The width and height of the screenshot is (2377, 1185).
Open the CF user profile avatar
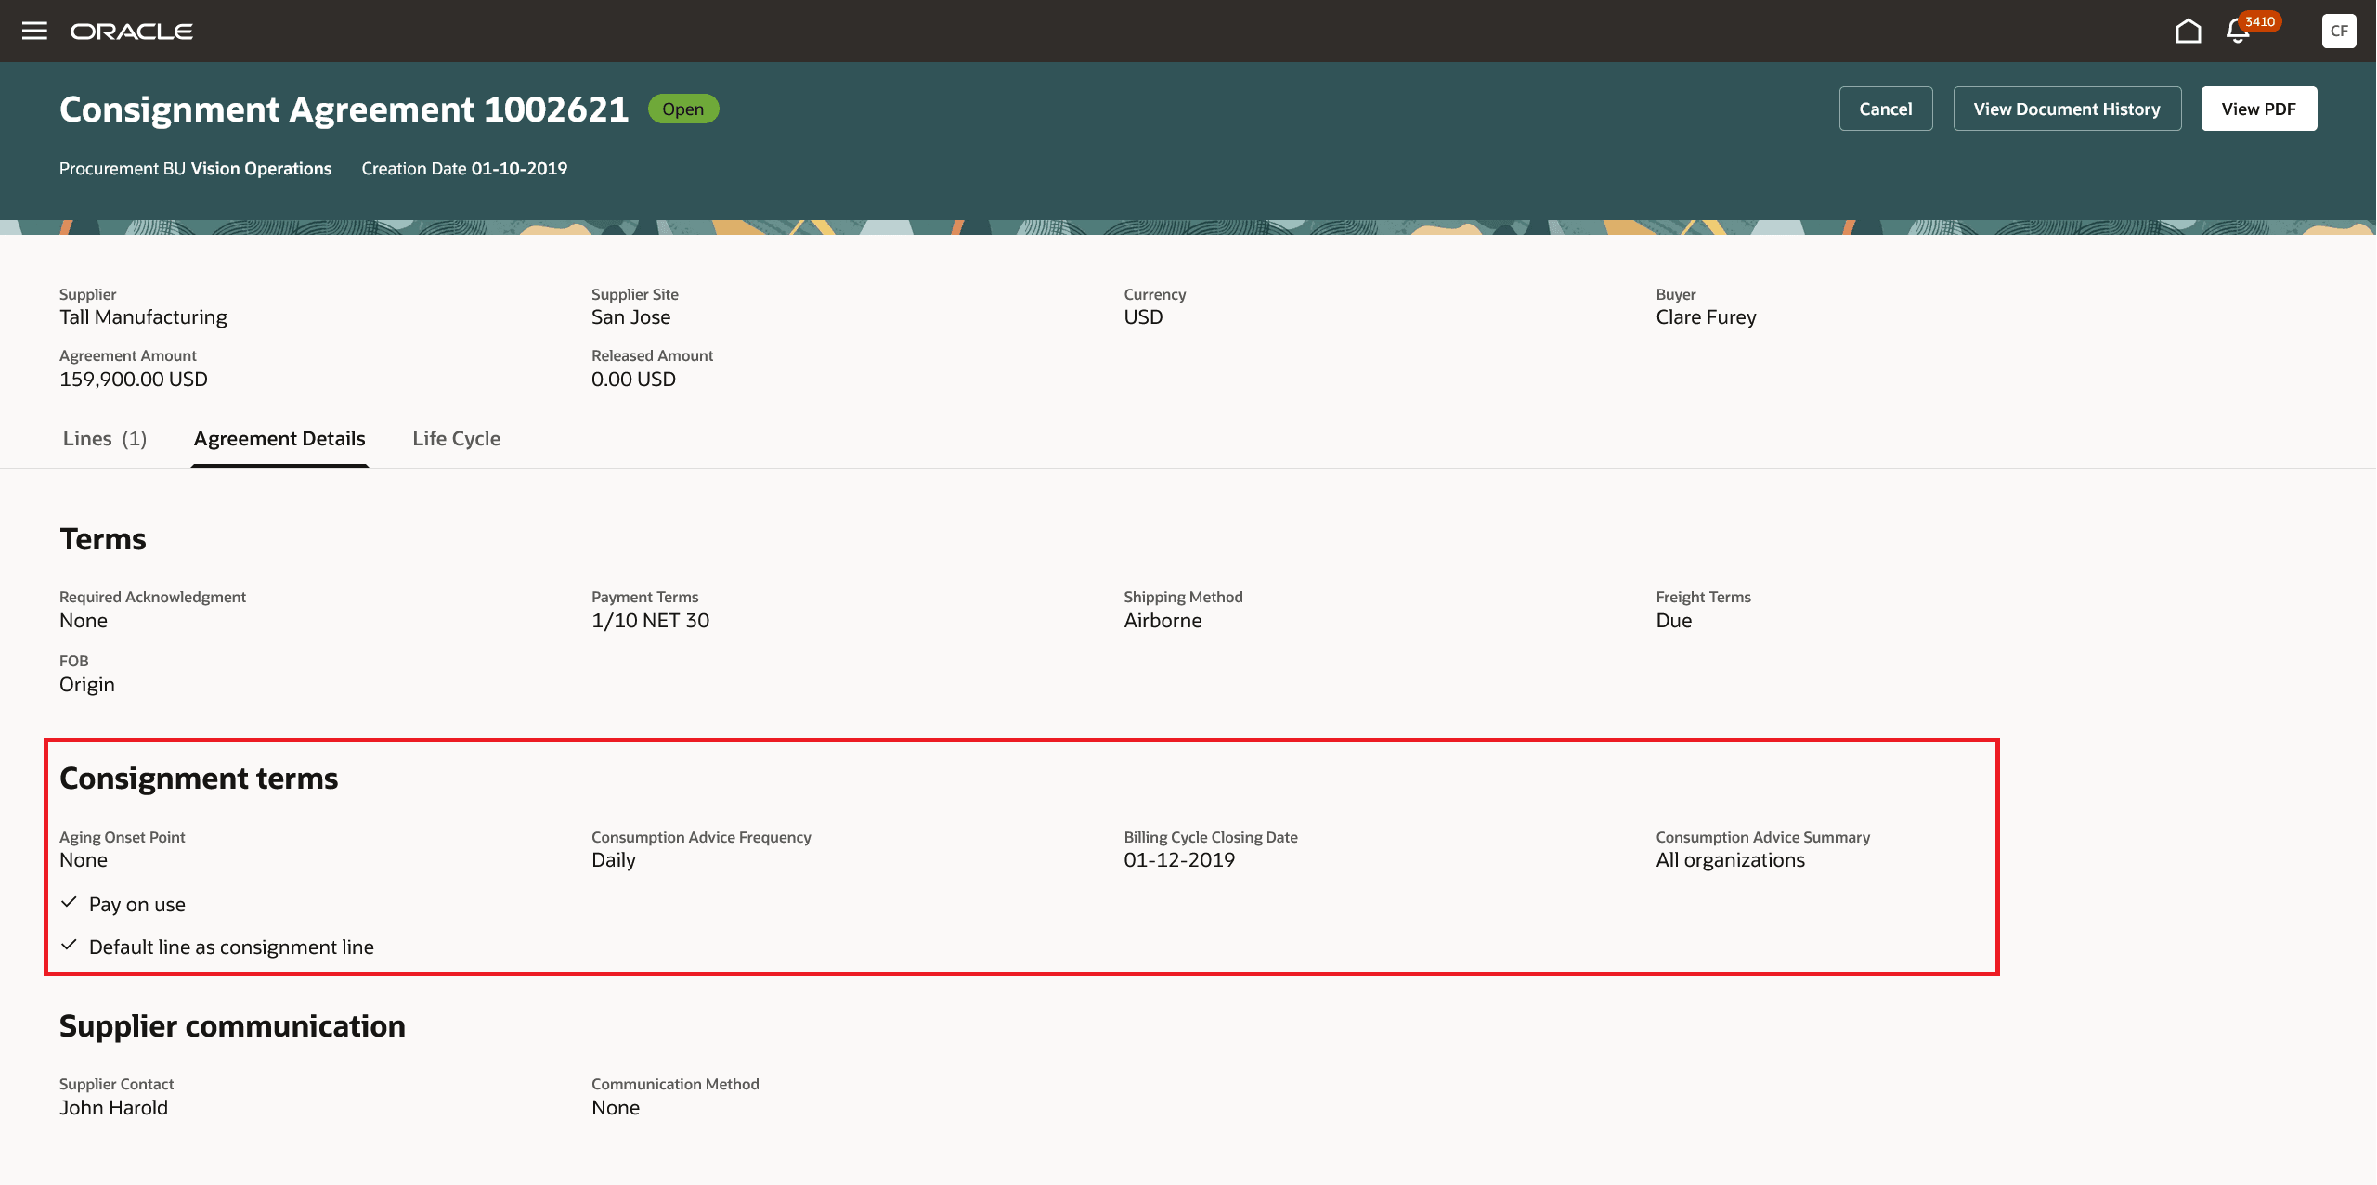[x=2338, y=31]
